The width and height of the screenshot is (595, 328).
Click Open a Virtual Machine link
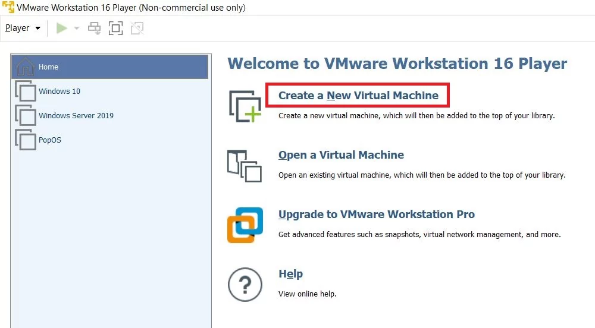point(341,155)
